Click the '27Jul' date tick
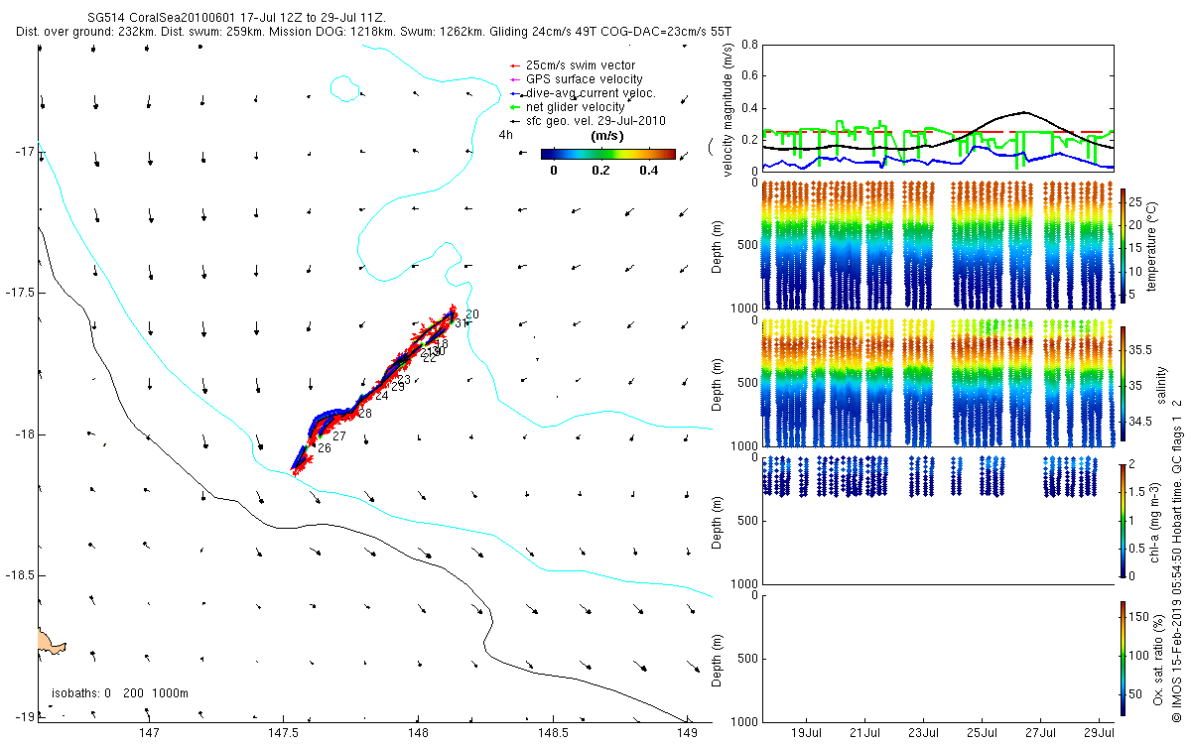Screen dimensions: 1191x744 pos(1040,733)
